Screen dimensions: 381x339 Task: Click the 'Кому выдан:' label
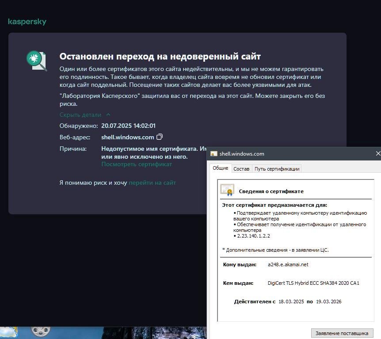point(240,264)
